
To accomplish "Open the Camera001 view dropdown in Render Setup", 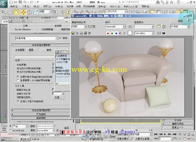I will click(46, 131).
